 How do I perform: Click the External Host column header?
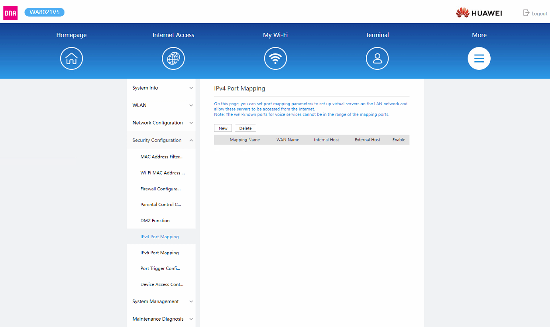[367, 140]
